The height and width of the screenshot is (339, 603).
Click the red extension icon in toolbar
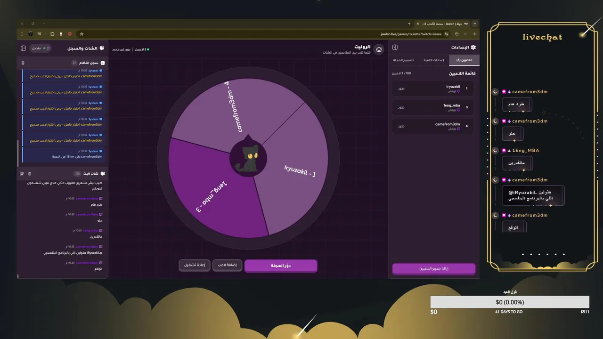70,34
